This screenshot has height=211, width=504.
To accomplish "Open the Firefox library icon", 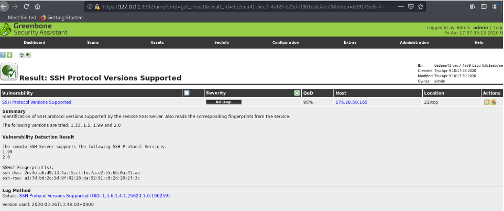I will coord(473,6).
